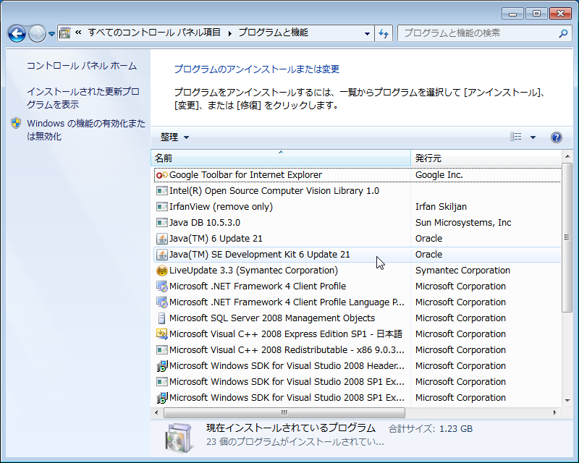The height and width of the screenshot is (463, 579).
Task: Click the refresh button beside address bar
Action: [x=384, y=33]
